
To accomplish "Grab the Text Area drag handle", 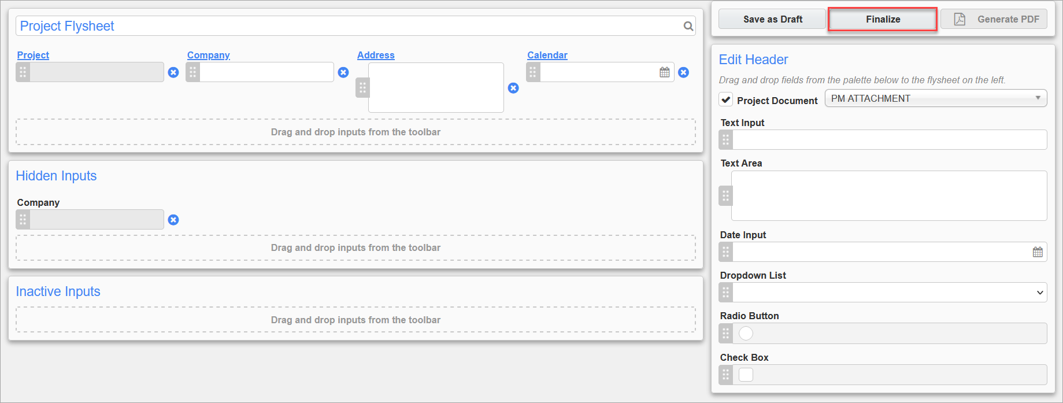I will pyautogui.click(x=725, y=196).
